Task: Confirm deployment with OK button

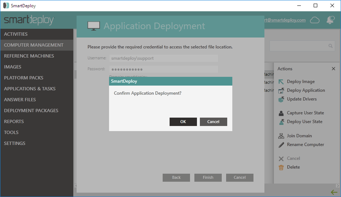Action: click(183, 122)
